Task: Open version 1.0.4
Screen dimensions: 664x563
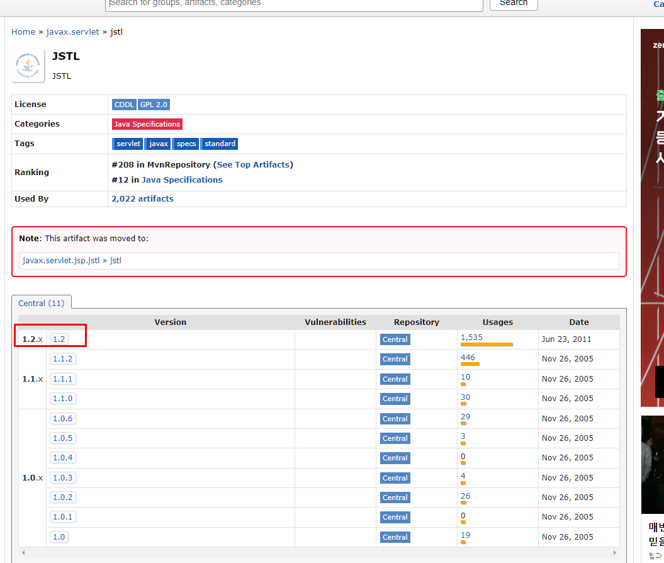Action: tap(63, 458)
